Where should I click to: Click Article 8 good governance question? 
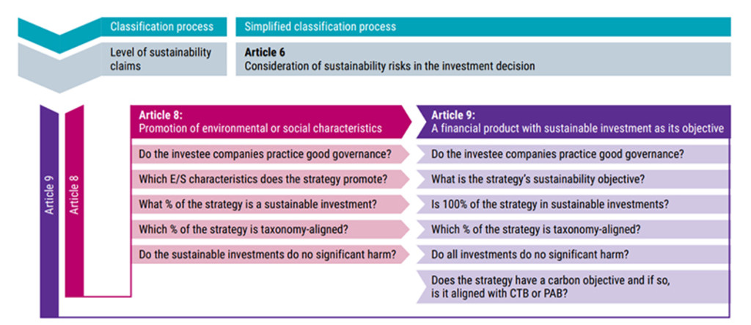(x=271, y=155)
